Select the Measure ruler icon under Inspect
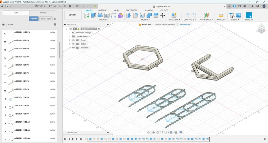This screenshot has height=143, width=268. point(221,15)
